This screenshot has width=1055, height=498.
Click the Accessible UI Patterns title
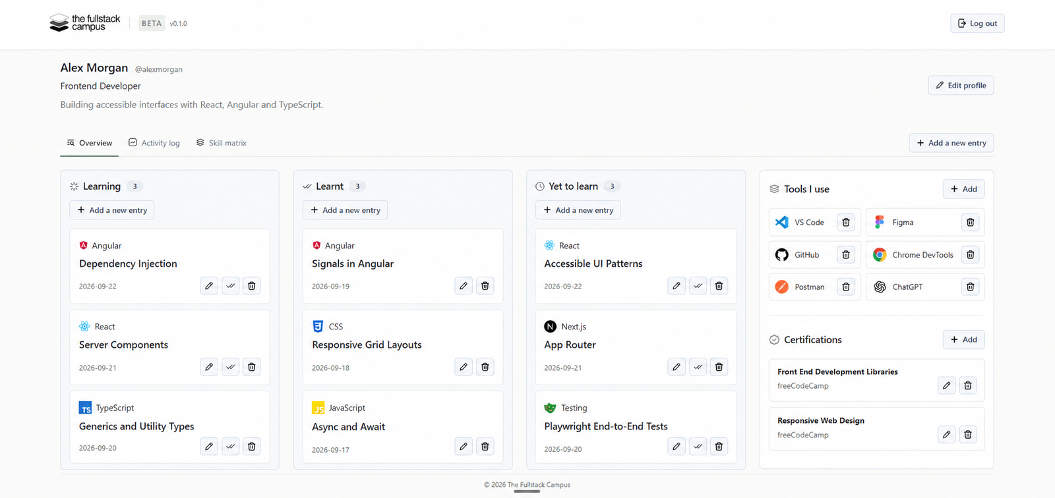pos(593,263)
